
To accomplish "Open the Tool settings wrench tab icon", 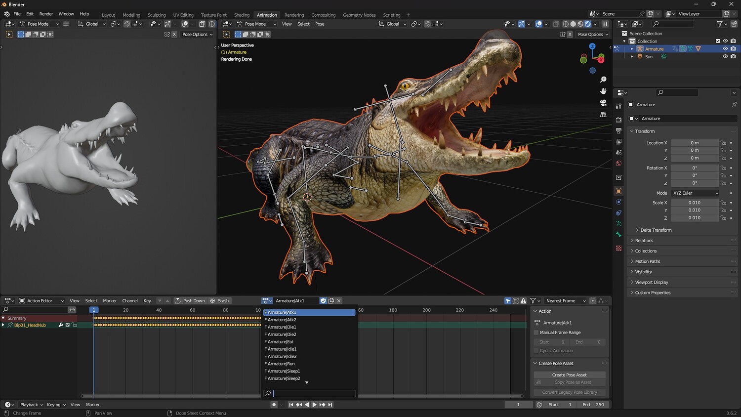I will point(618,106).
